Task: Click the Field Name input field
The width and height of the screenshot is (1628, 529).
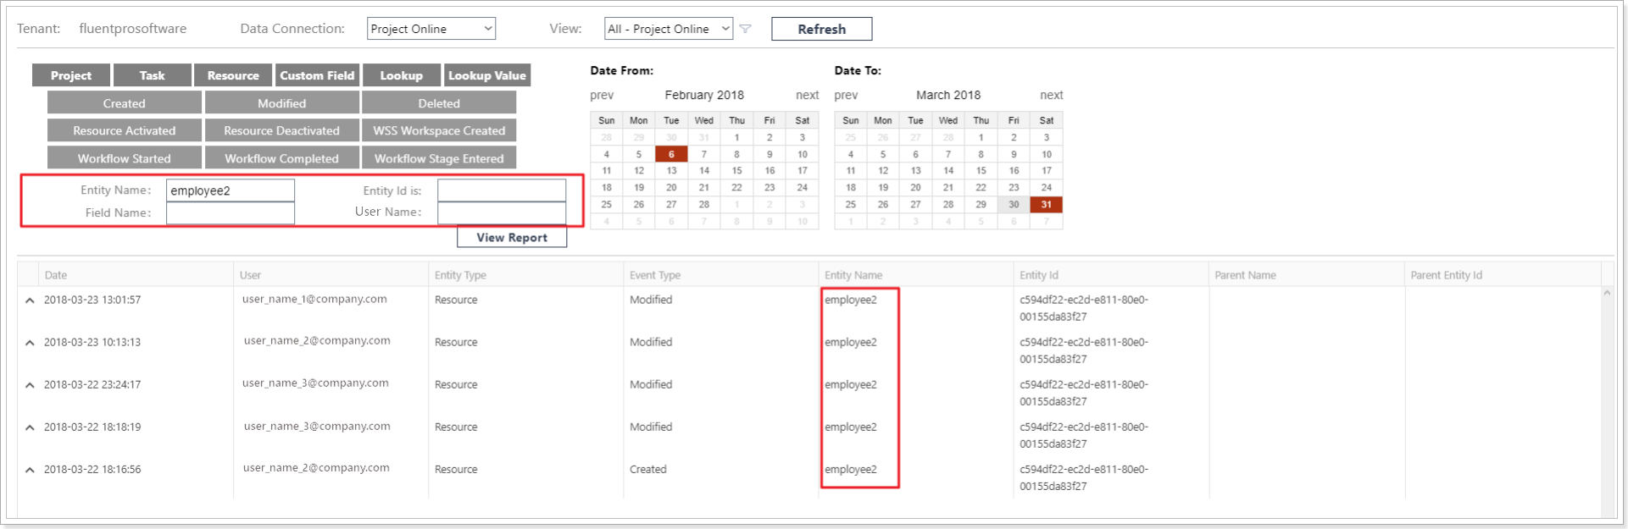Action: tap(231, 212)
